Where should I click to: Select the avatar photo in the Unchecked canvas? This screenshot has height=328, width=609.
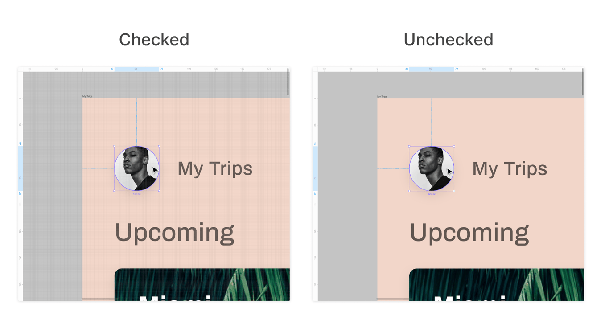[x=428, y=168]
